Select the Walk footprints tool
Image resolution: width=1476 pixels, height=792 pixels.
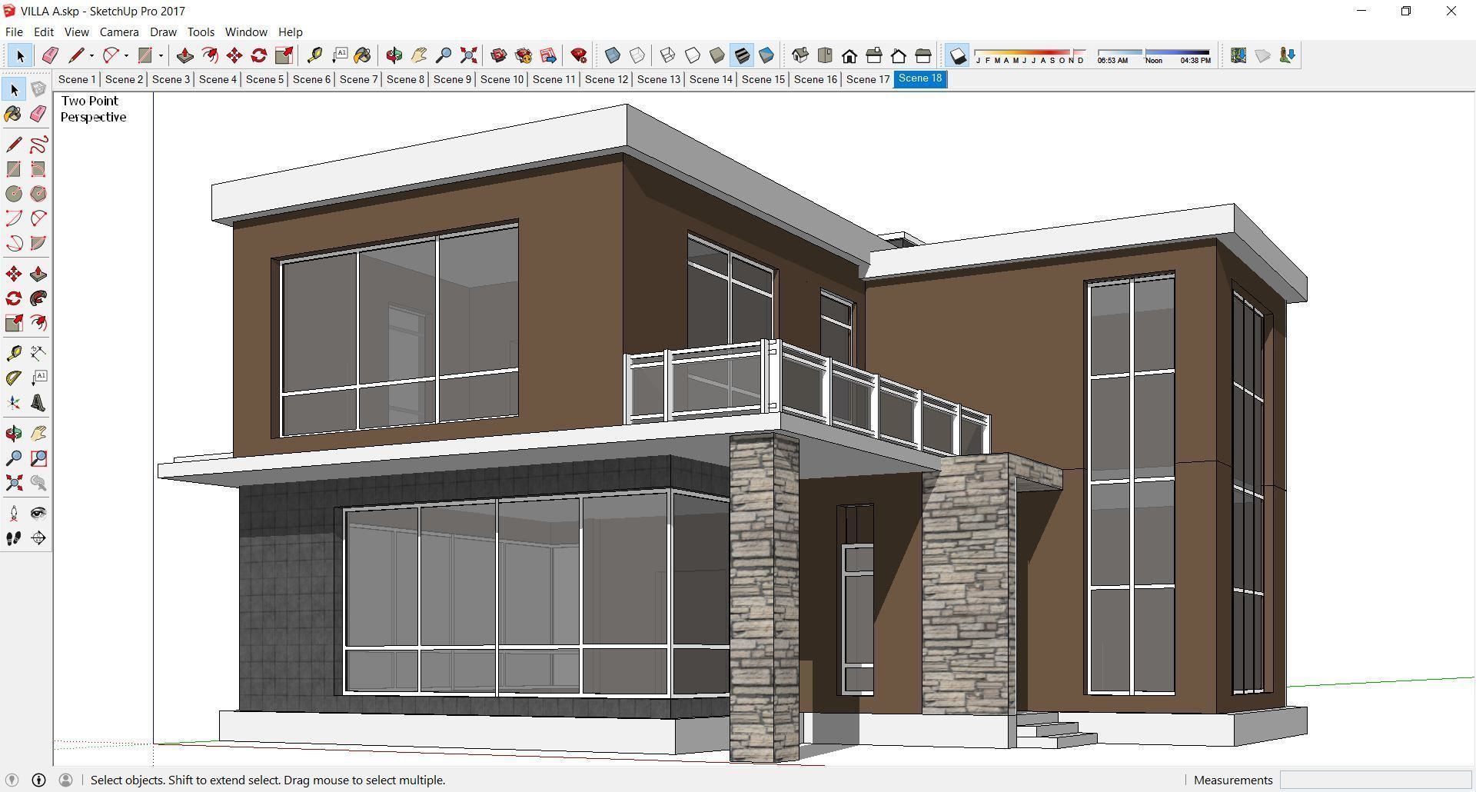tap(14, 538)
